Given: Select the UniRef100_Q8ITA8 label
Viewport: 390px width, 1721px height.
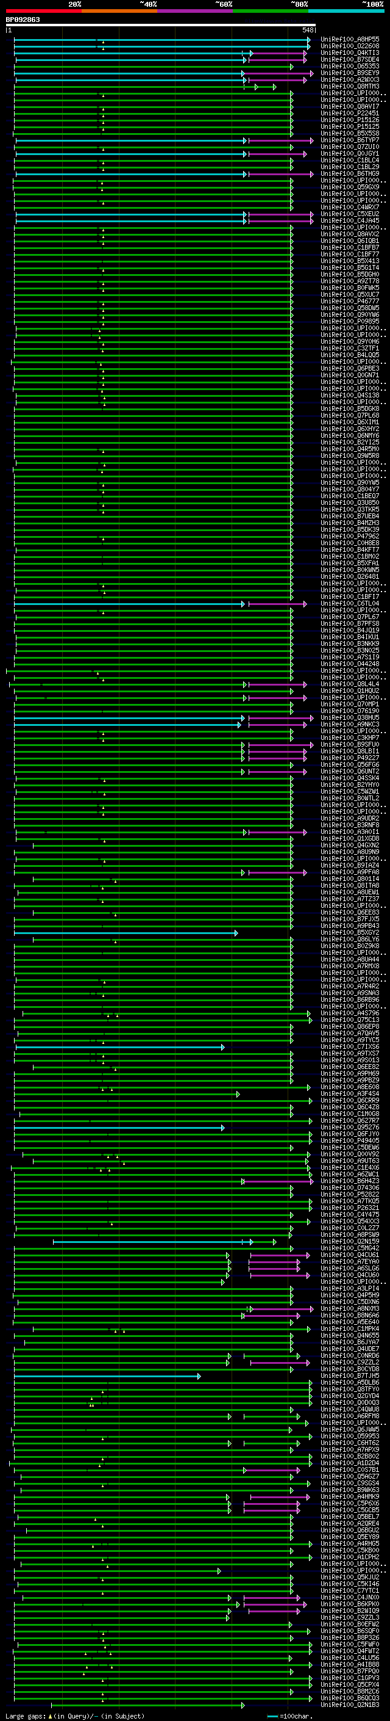Looking at the screenshot, I should point(350,885).
